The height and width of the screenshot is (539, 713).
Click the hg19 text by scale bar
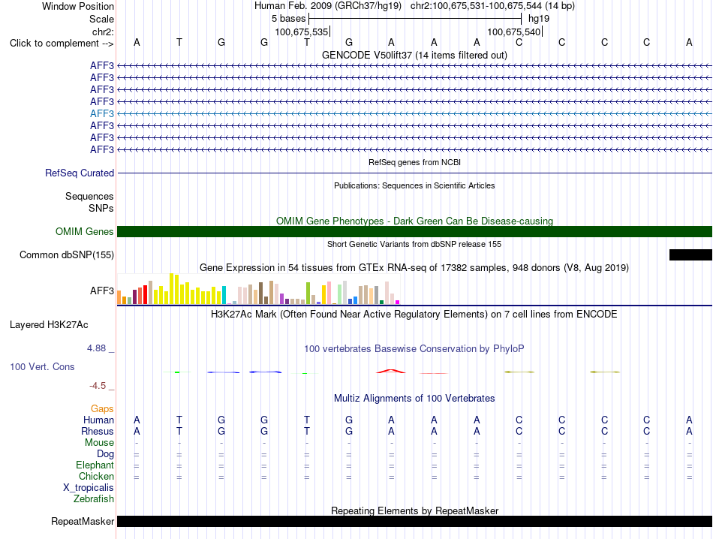click(539, 19)
